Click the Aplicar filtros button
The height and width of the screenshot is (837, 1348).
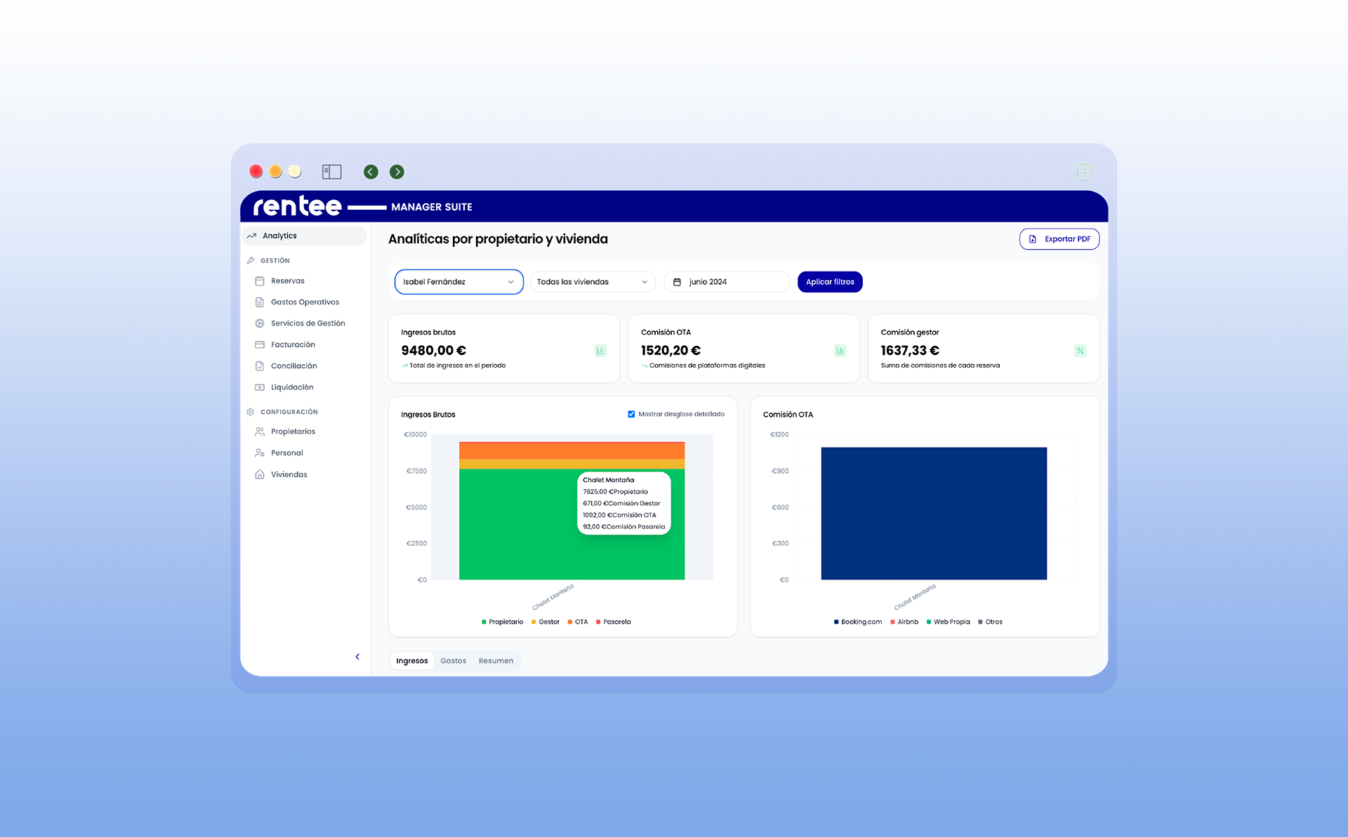pyautogui.click(x=829, y=282)
